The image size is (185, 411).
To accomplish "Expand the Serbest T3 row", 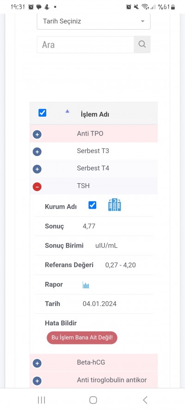I will (x=37, y=152).
